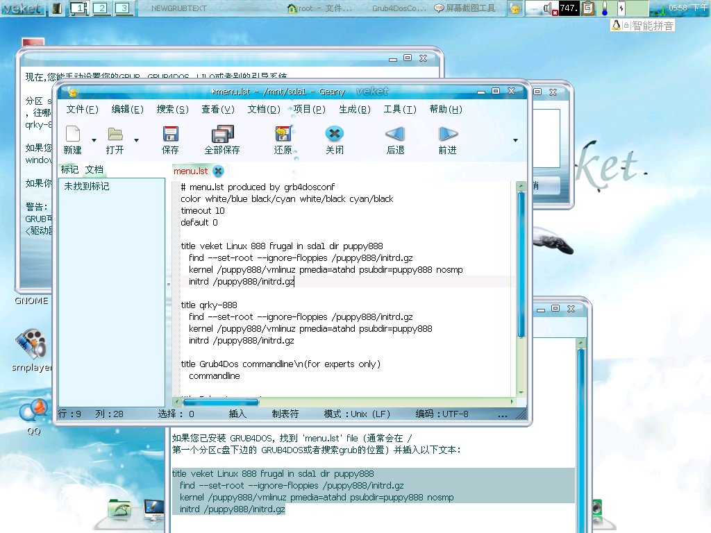Click the exit door icon beside veket

click(x=57, y=8)
